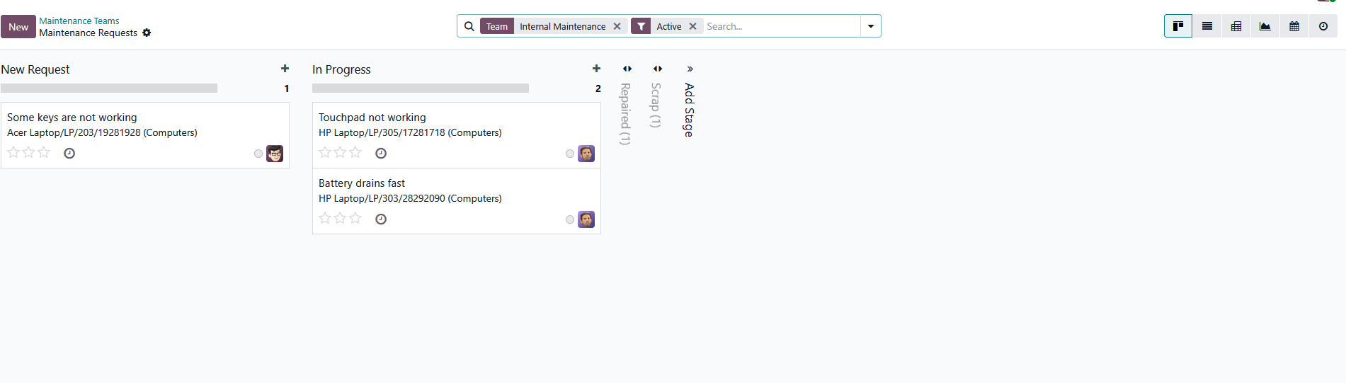The width and height of the screenshot is (1346, 383).
Task: Remove the Internal Maintenance team filter
Action: coord(617,26)
